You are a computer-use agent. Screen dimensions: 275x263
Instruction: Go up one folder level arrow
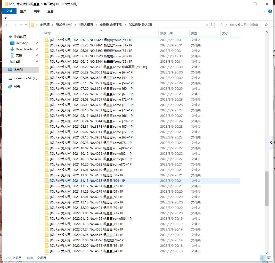(x=26, y=25)
